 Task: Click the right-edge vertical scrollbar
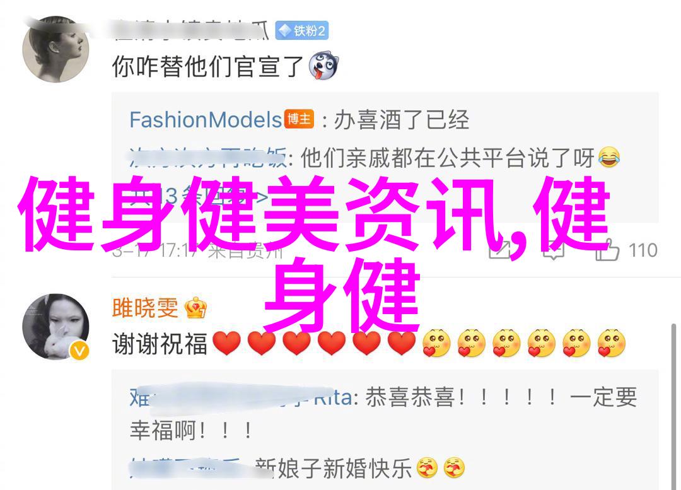click(x=673, y=404)
